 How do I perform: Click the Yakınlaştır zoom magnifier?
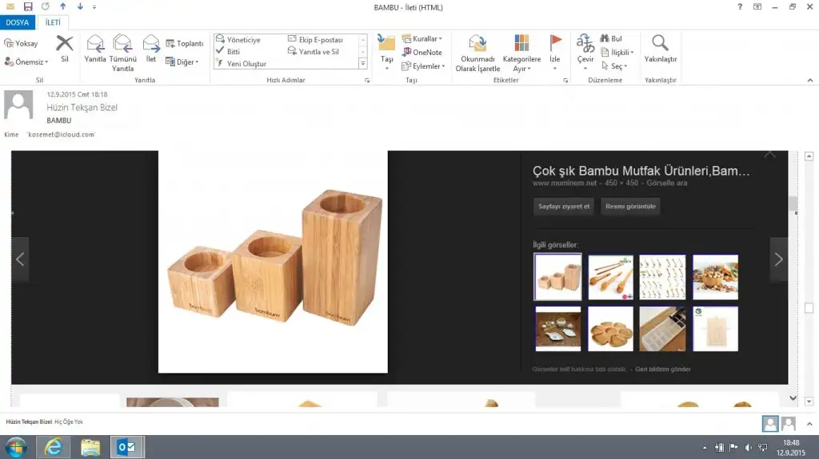(660, 47)
